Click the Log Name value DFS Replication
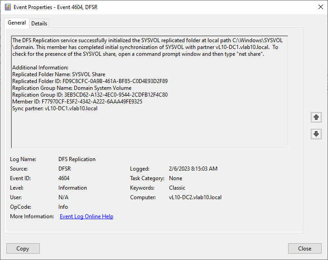 77,159
